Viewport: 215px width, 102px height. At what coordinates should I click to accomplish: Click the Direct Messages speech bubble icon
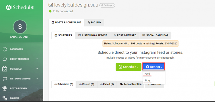pos(5,59)
